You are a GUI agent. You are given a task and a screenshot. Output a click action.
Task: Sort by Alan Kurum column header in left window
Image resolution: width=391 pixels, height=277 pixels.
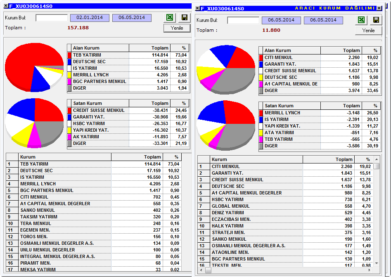[x=100, y=48]
